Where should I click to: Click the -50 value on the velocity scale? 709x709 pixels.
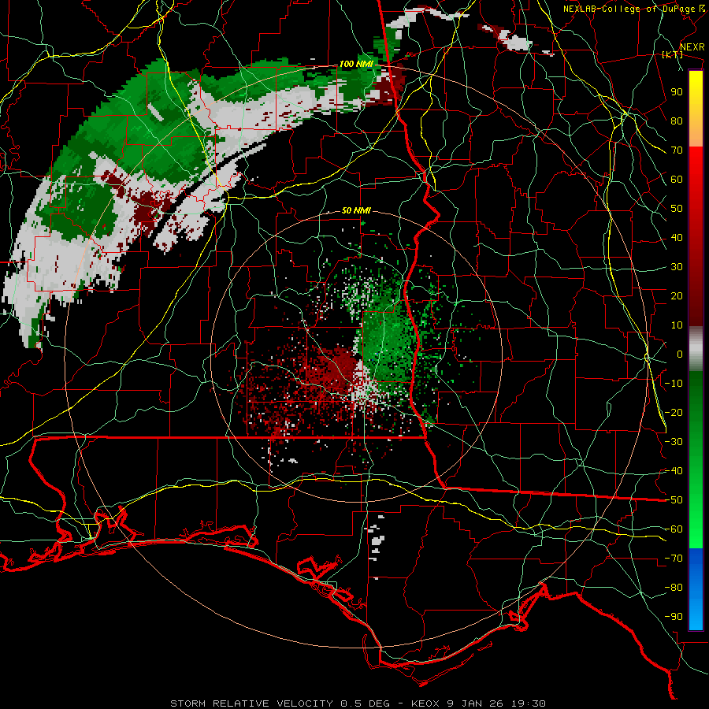tap(674, 500)
